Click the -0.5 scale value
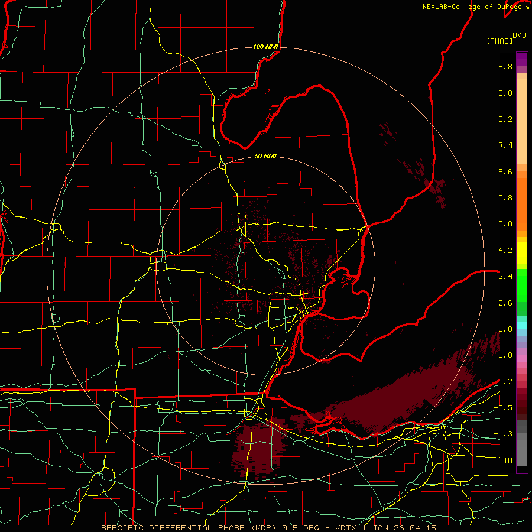 503,408
